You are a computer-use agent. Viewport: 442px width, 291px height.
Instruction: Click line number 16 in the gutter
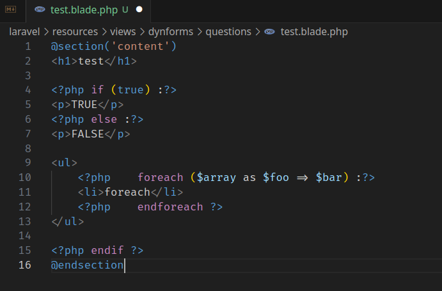pyautogui.click(x=25, y=265)
